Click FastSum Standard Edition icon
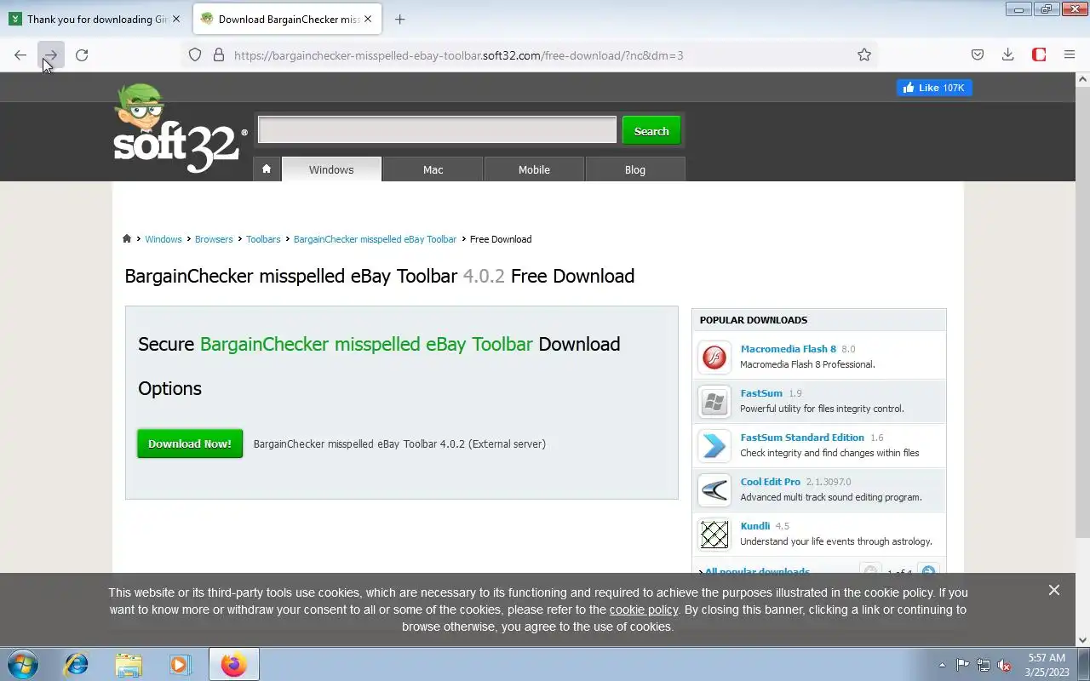The image size is (1090, 681). (x=714, y=446)
